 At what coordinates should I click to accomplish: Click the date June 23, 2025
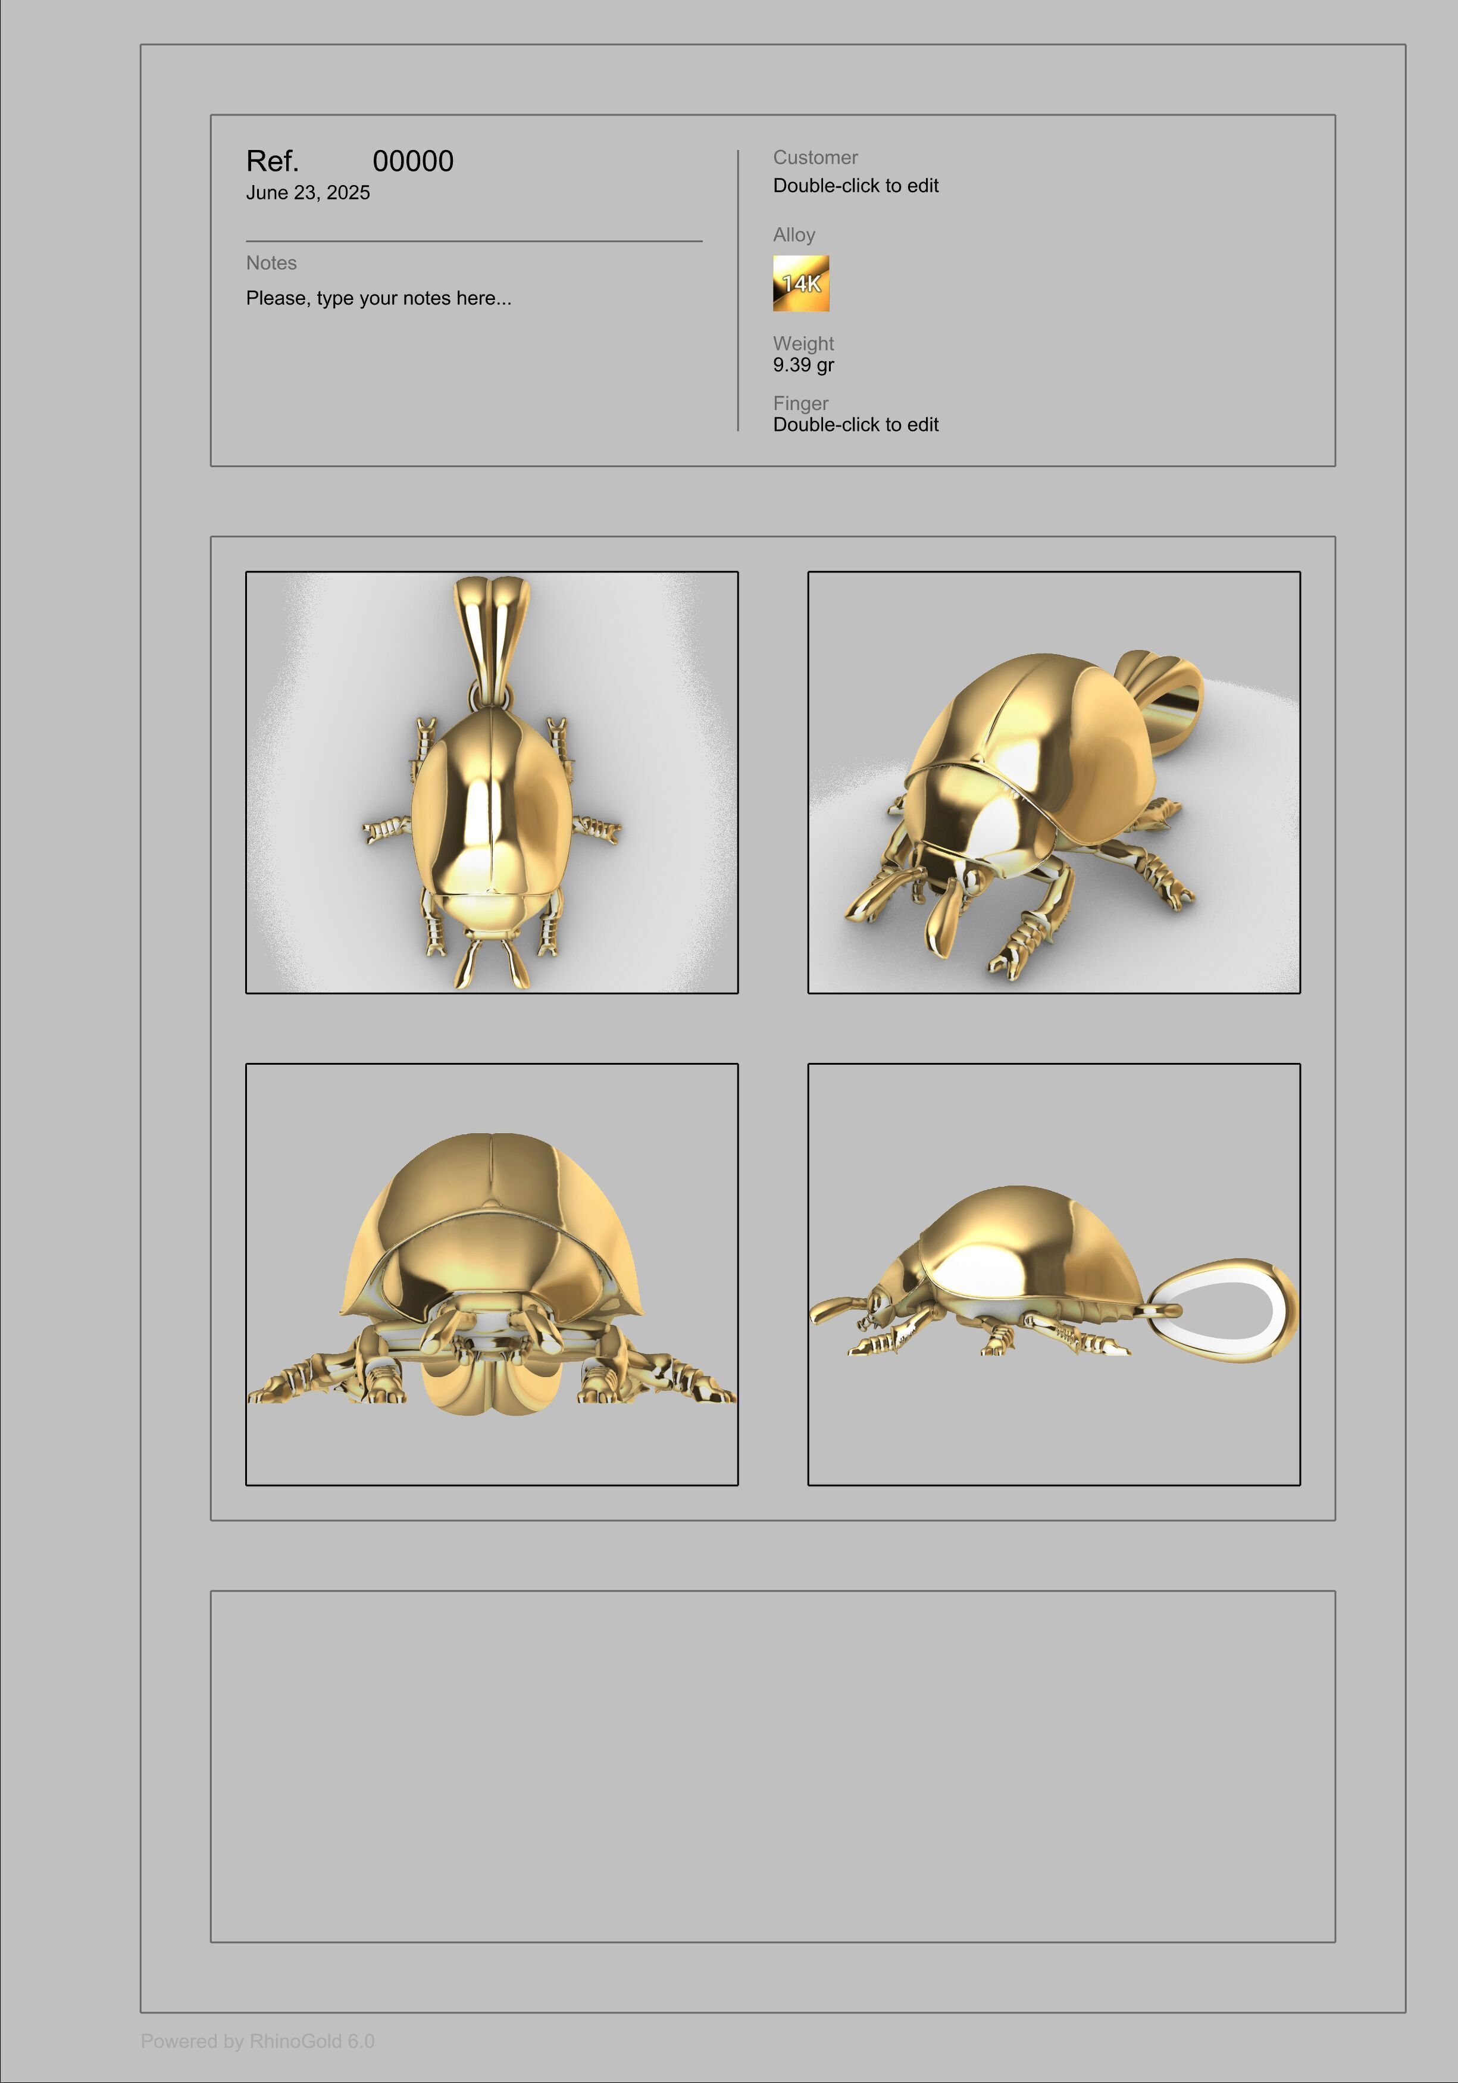coord(308,192)
